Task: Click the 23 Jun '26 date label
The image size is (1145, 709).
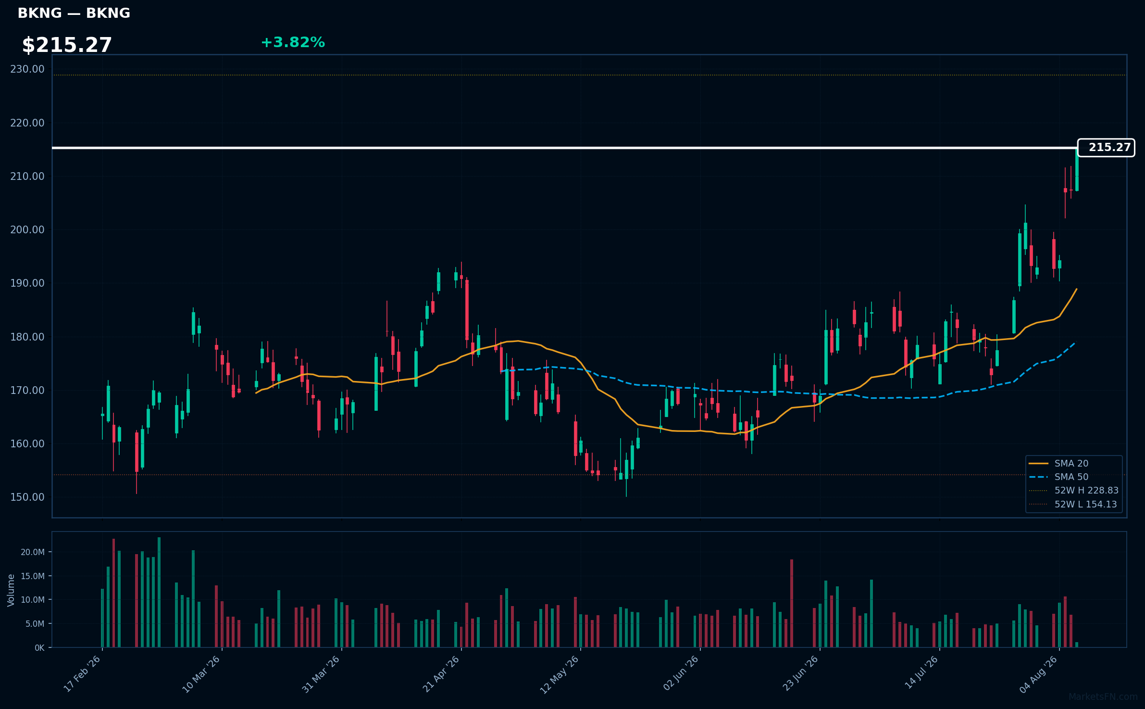Action: [x=800, y=673]
